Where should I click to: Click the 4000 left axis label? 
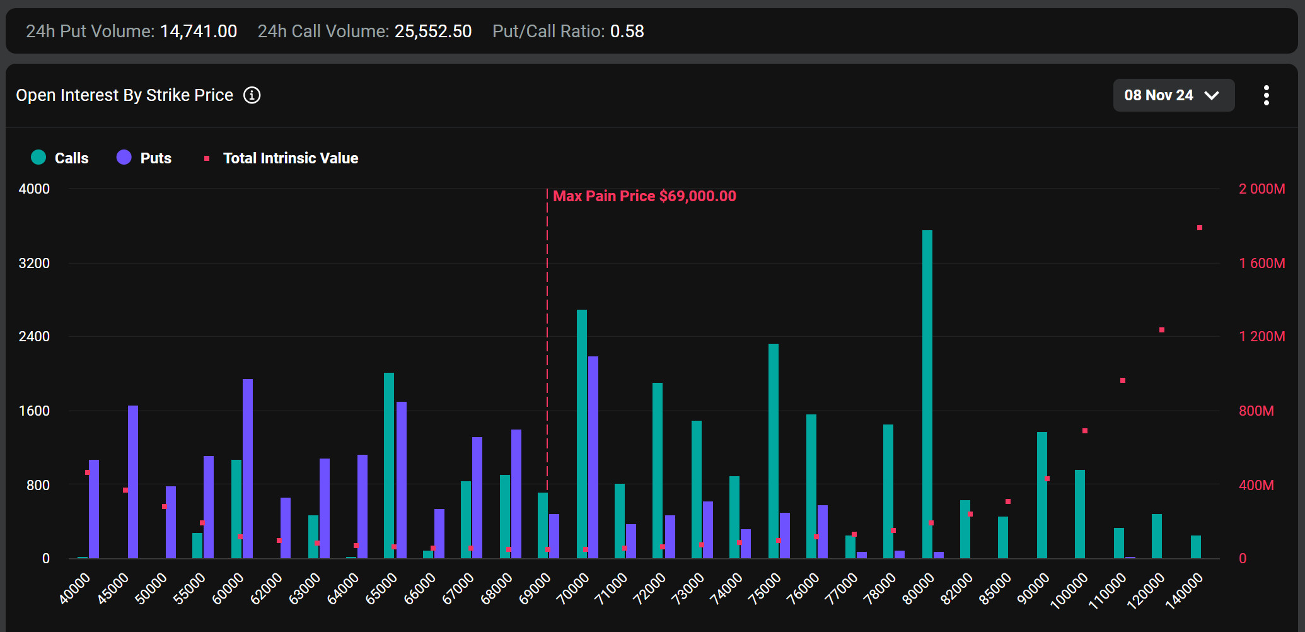coord(34,189)
